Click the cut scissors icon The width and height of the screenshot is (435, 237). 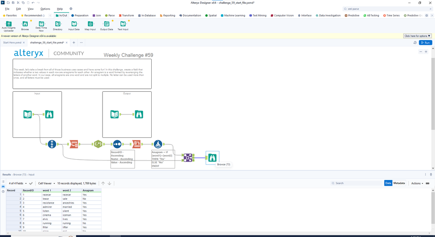(18, 3)
